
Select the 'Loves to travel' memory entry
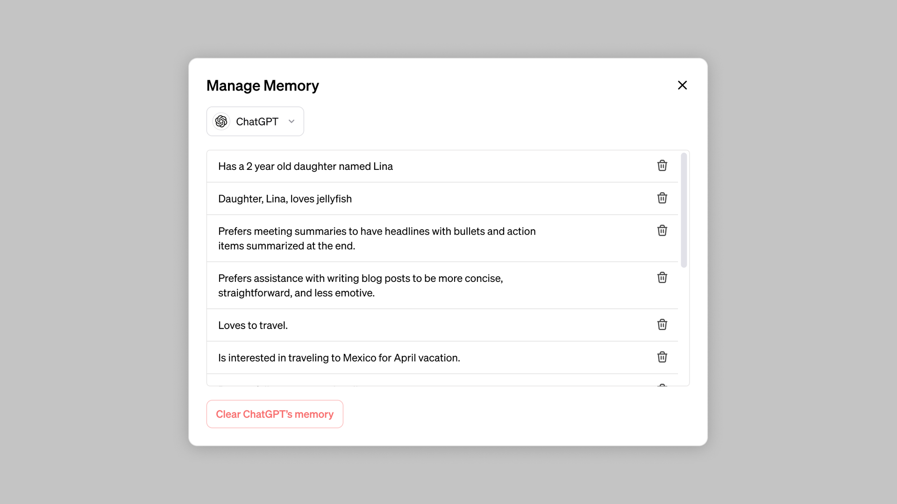coord(253,325)
